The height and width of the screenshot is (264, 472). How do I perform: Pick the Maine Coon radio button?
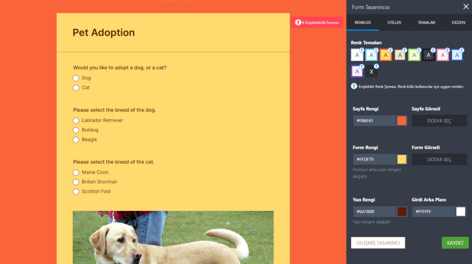pyautogui.click(x=76, y=173)
